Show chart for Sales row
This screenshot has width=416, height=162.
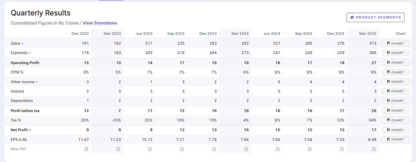pos(396,43)
